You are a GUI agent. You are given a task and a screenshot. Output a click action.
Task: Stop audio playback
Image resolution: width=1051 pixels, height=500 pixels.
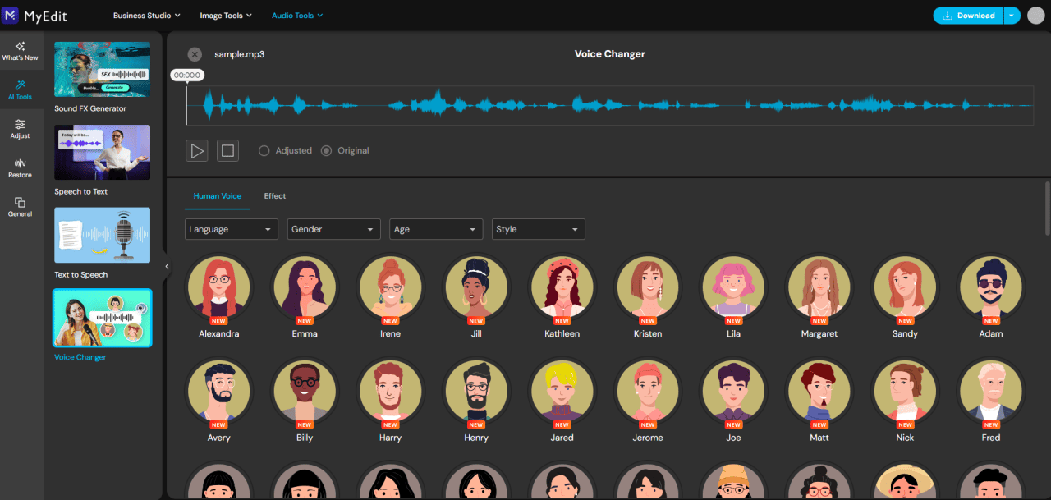(228, 150)
